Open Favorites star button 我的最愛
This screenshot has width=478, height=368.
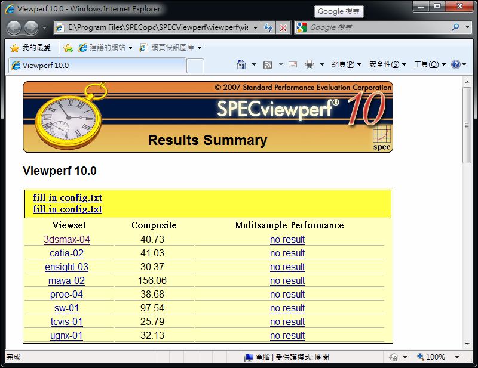click(30, 48)
